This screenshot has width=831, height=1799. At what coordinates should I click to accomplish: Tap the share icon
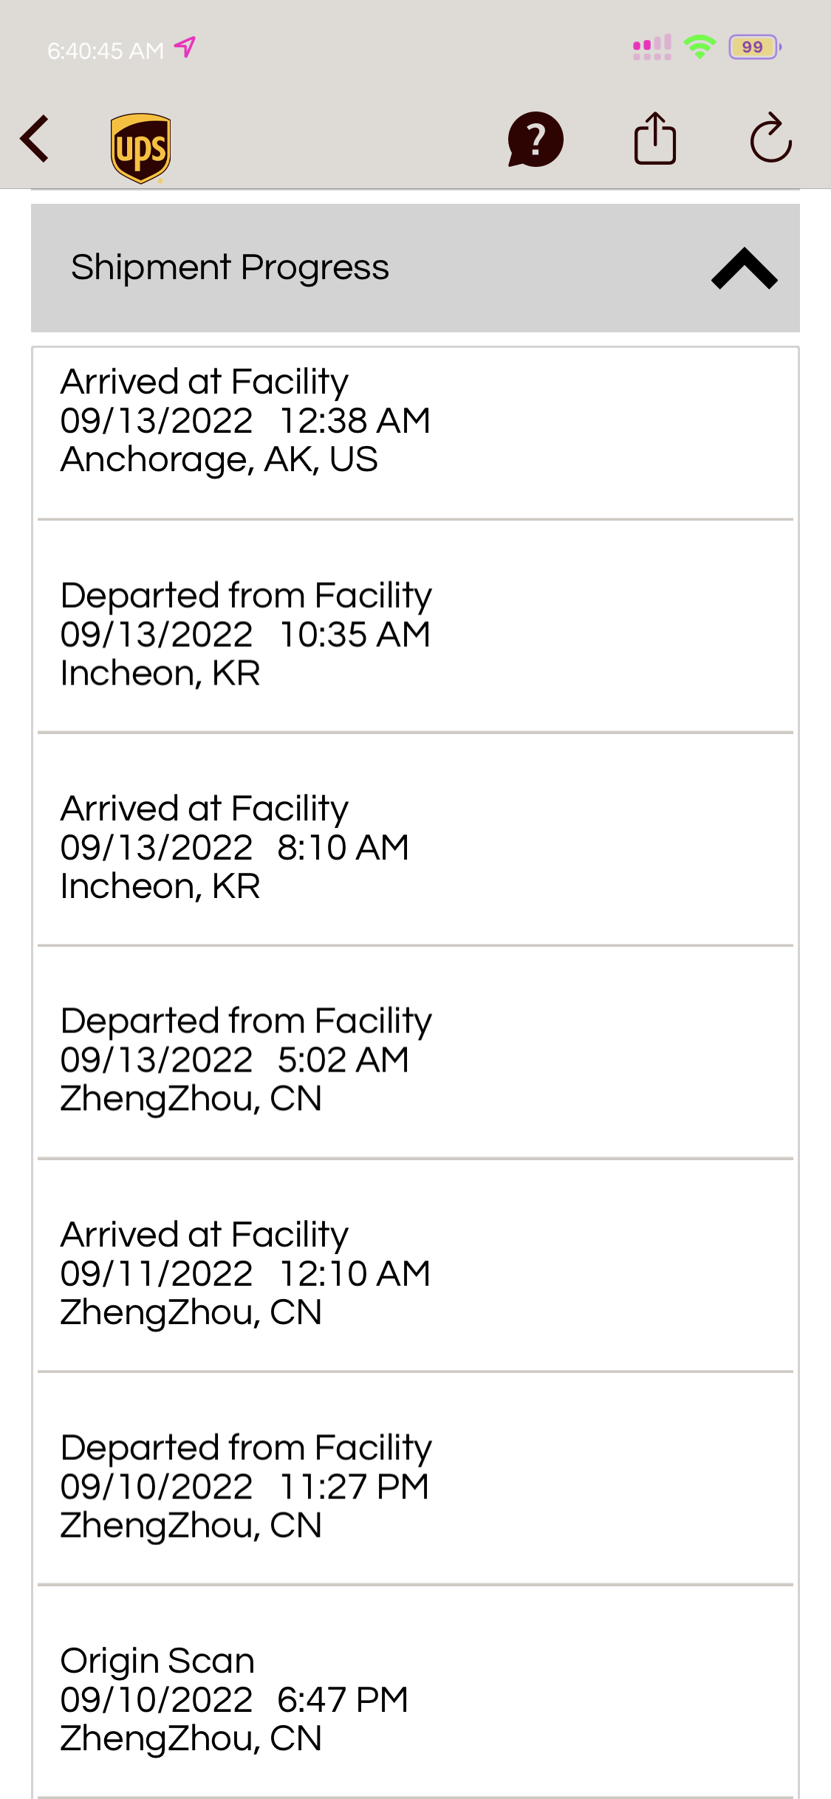[x=655, y=137]
